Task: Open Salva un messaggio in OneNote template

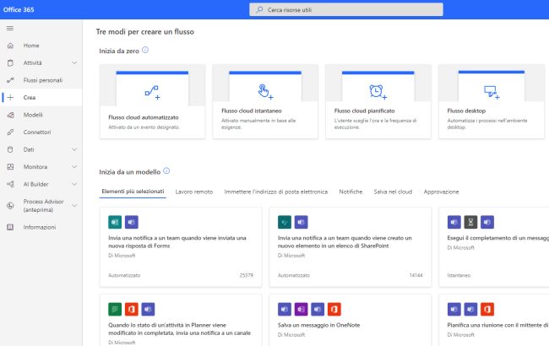Action: (318, 325)
